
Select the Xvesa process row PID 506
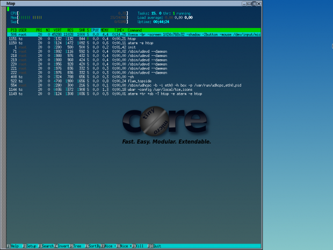pyautogui.click(x=134, y=34)
